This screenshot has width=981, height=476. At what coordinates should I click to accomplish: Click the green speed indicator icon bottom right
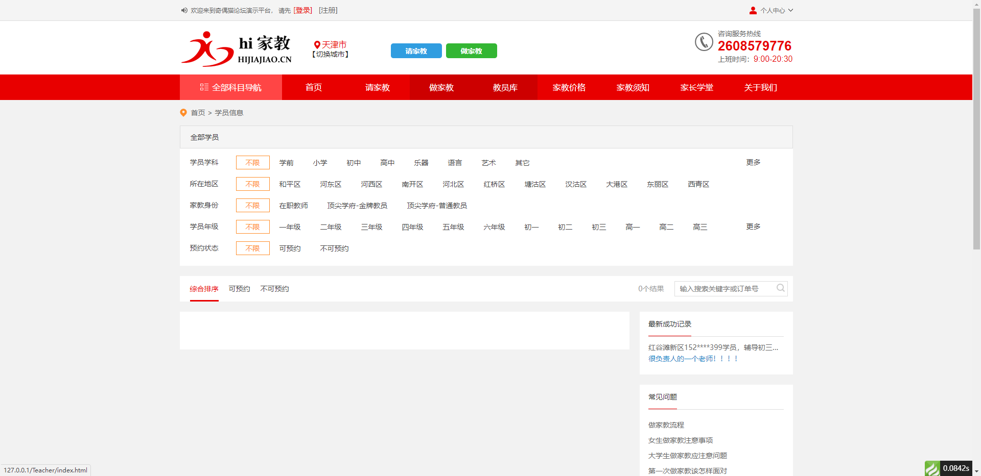pos(933,468)
